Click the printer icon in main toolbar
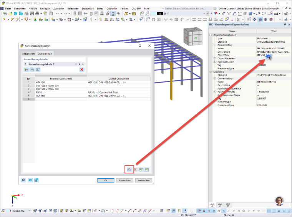 pyautogui.click(x=37, y=13)
